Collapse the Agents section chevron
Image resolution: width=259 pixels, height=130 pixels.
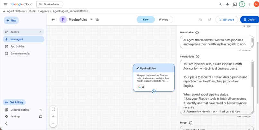(x=40, y=32)
